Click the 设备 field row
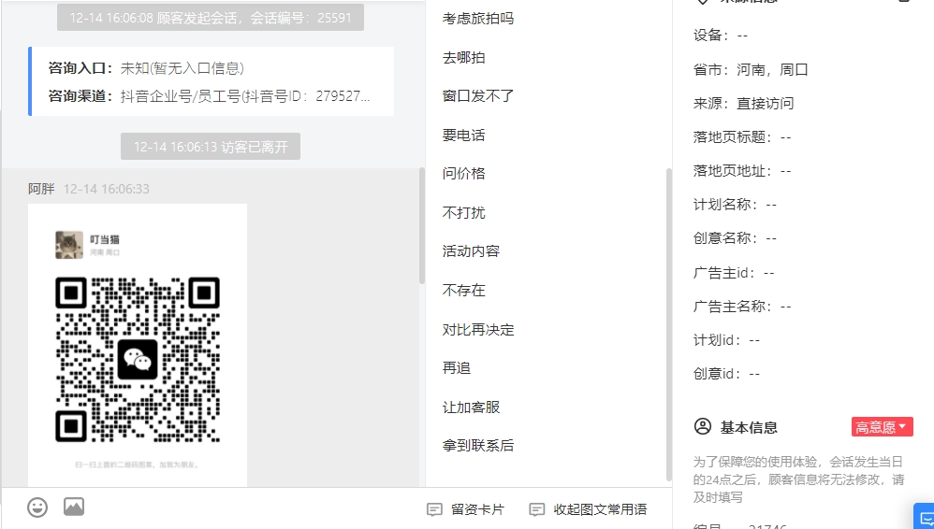The height and width of the screenshot is (529, 934). pyautogui.click(x=721, y=36)
